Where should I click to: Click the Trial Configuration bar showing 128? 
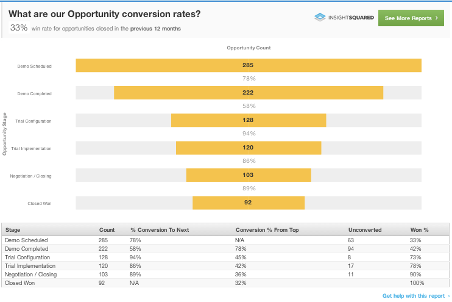coord(249,120)
